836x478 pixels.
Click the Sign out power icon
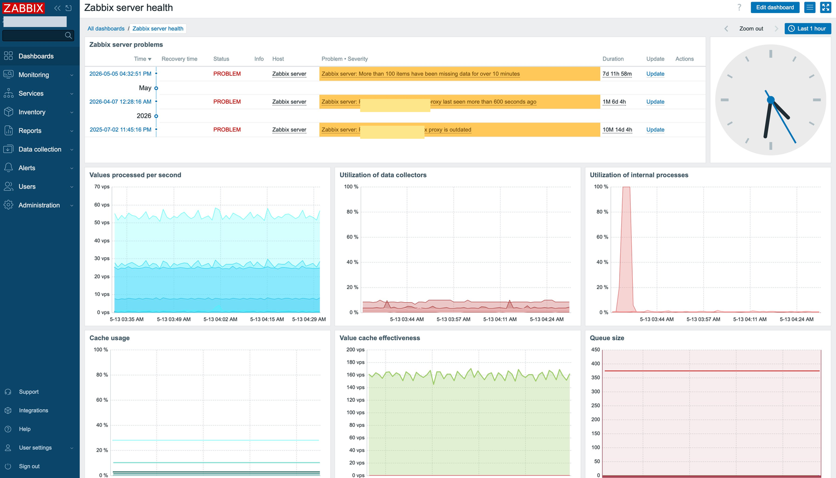point(8,467)
